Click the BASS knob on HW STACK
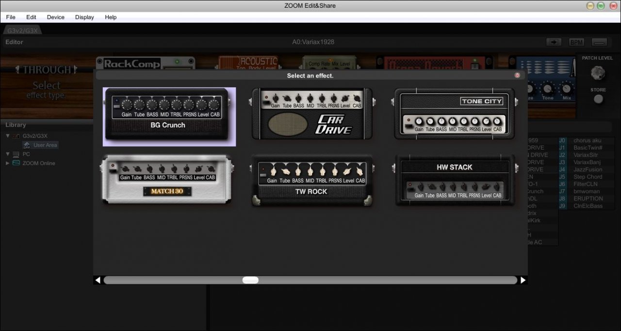This screenshot has width=621, height=331. pos(441,187)
